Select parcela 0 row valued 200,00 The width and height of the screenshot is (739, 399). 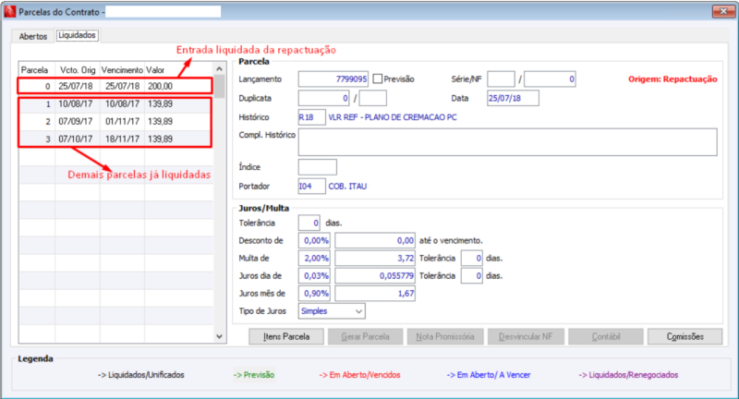[x=116, y=86]
